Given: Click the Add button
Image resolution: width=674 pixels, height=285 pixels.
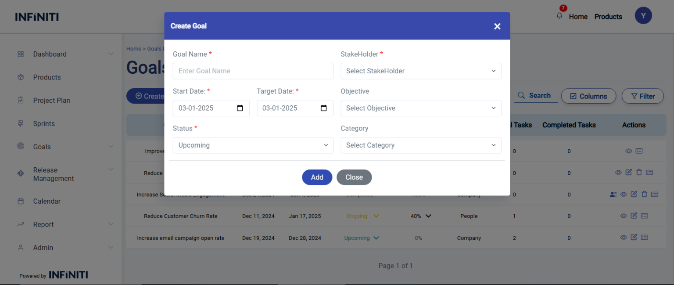Looking at the screenshot, I should click(x=317, y=177).
